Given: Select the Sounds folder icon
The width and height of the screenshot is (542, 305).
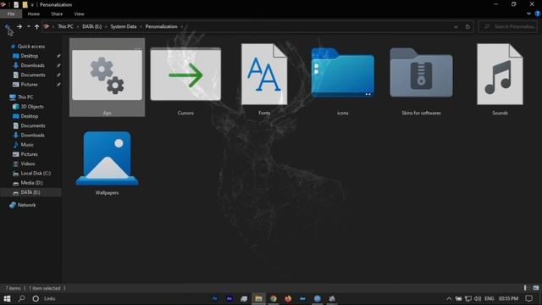Looking at the screenshot, I should (x=500, y=74).
